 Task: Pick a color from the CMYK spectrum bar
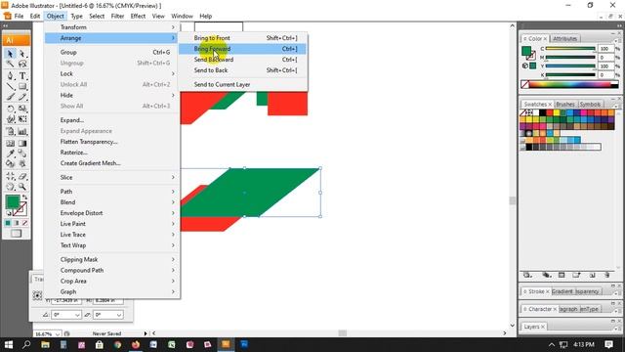[569, 84]
